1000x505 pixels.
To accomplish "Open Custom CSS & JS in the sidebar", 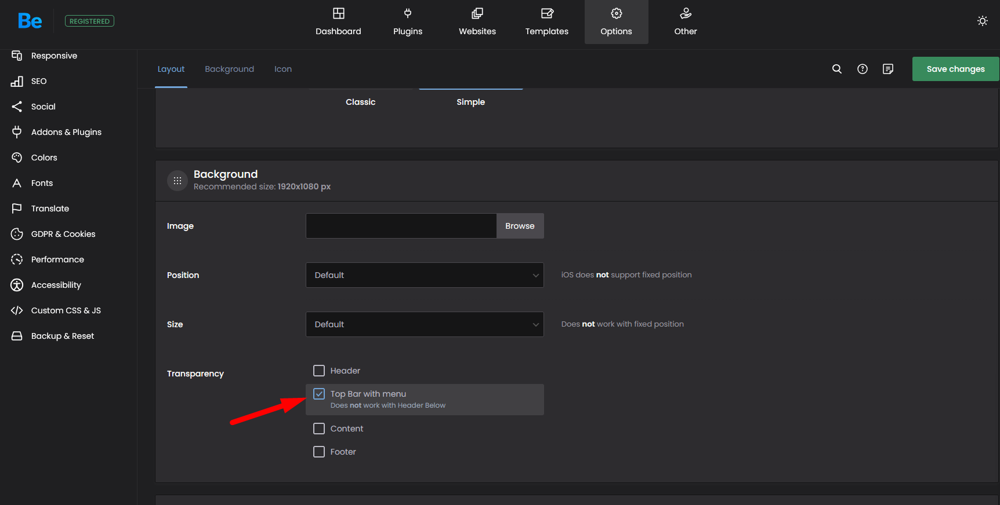I will point(66,310).
